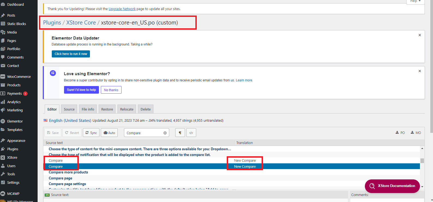Open Payments with its notification badge
This screenshot has width=433, height=202.
[17, 93]
